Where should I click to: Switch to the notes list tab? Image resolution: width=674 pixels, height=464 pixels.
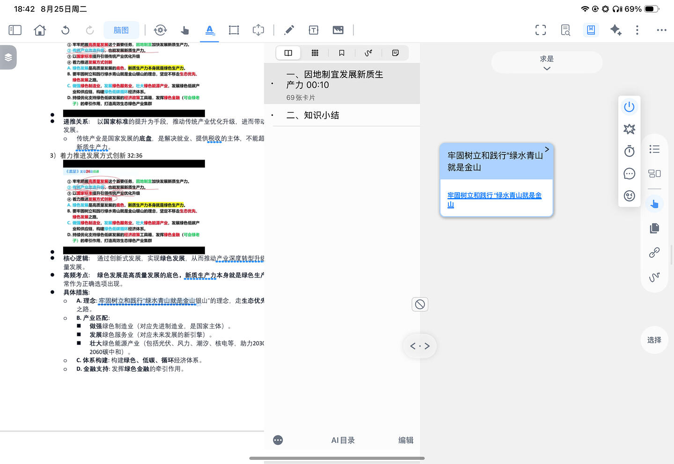pyautogui.click(x=396, y=53)
